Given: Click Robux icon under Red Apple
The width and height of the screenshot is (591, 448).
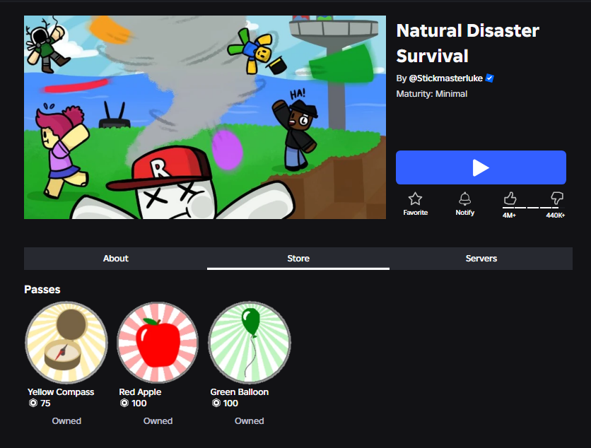Looking at the screenshot, I should click(x=124, y=403).
